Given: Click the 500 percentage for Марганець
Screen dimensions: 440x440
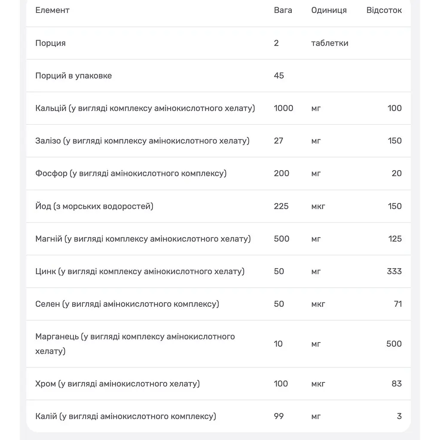Looking at the screenshot, I should (394, 344).
